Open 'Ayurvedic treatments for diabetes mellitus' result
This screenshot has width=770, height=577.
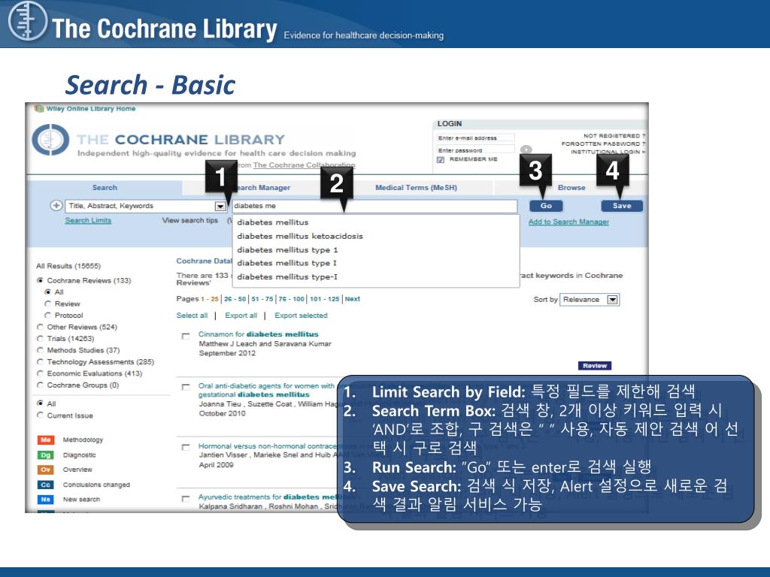(275, 497)
